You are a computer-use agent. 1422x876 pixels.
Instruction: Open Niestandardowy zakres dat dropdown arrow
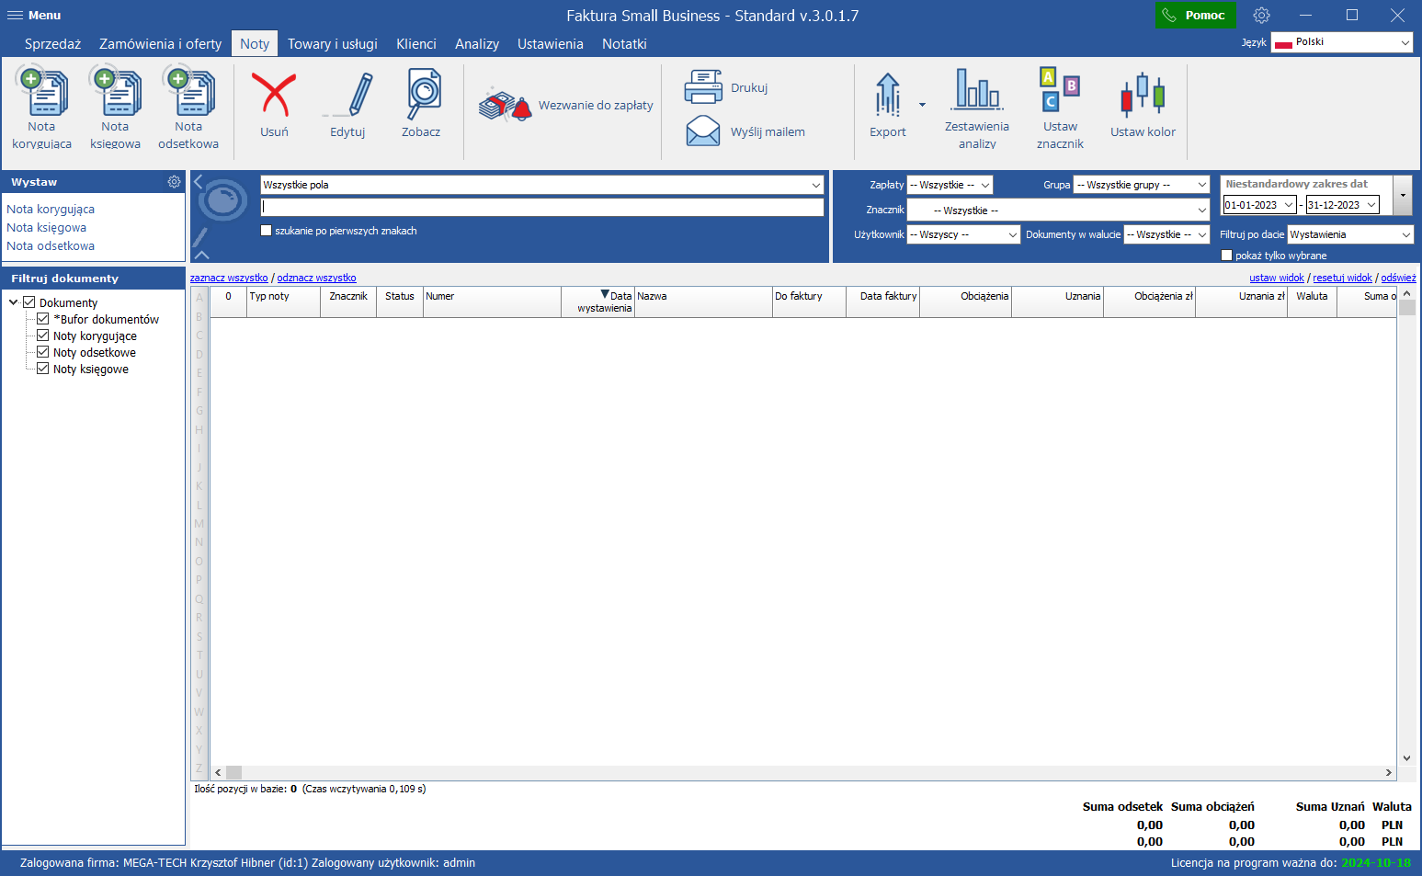pyautogui.click(x=1403, y=195)
